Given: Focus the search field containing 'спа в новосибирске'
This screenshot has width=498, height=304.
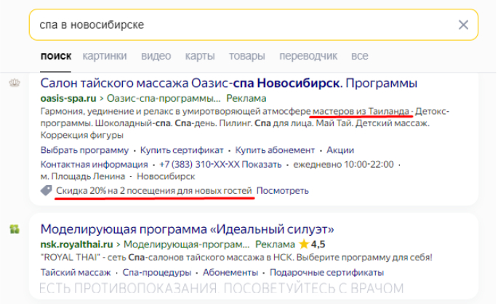Looking at the screenshot, I should click(x=254, y=25).
